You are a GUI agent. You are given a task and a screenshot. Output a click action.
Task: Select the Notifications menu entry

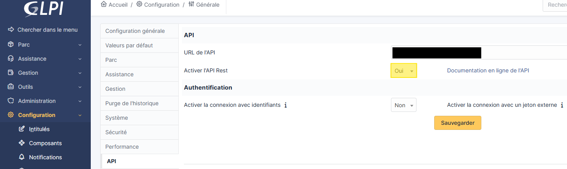pyautogui.click(x=45, y=157)
